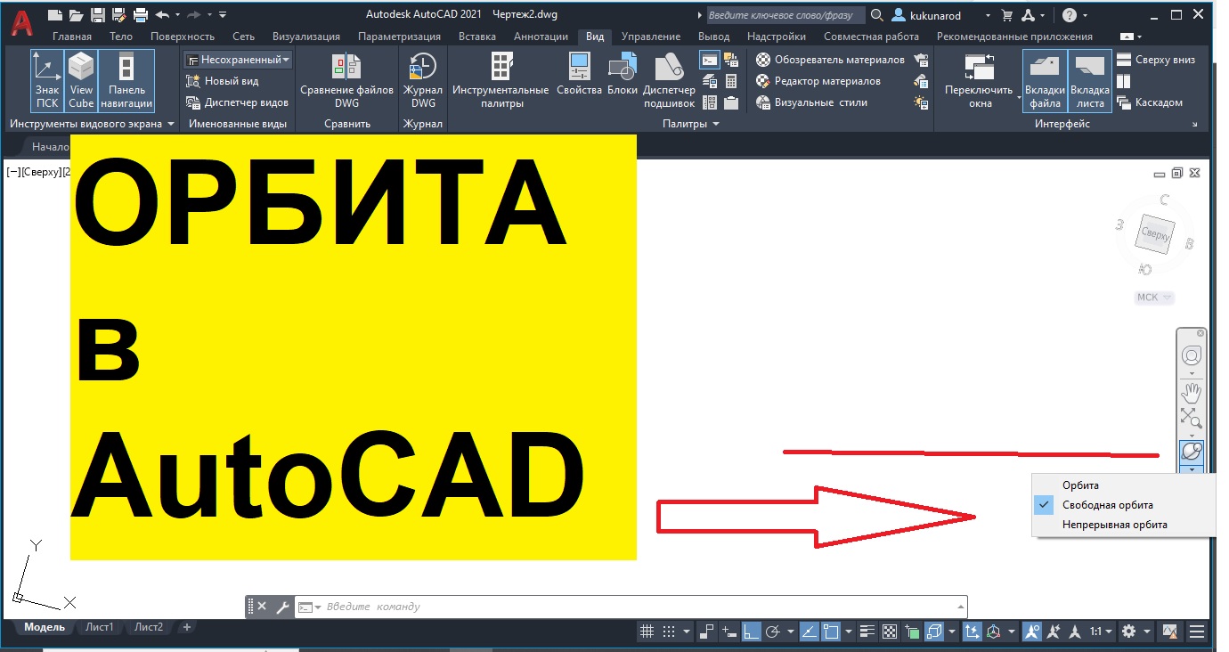Open the unsaved view (Несохраненный) dropdown
This screenshot has height=652, width=1229.
[238, 60]
